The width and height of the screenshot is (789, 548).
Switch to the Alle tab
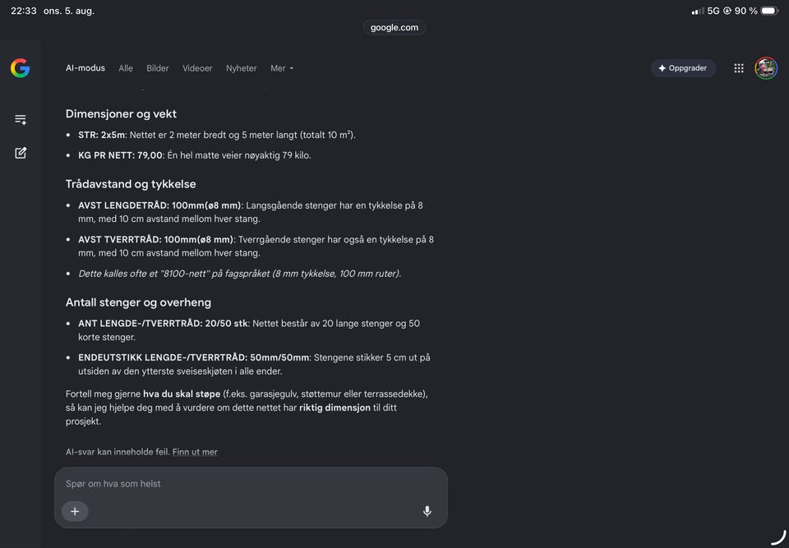click(x=126, y=68)
